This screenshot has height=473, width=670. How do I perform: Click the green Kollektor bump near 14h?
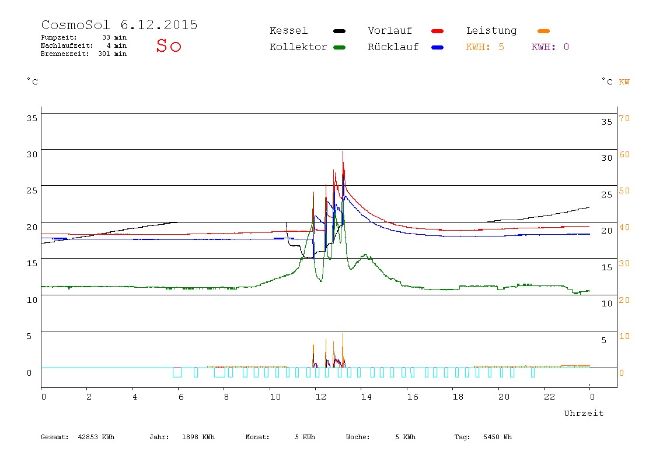[366, 256]
